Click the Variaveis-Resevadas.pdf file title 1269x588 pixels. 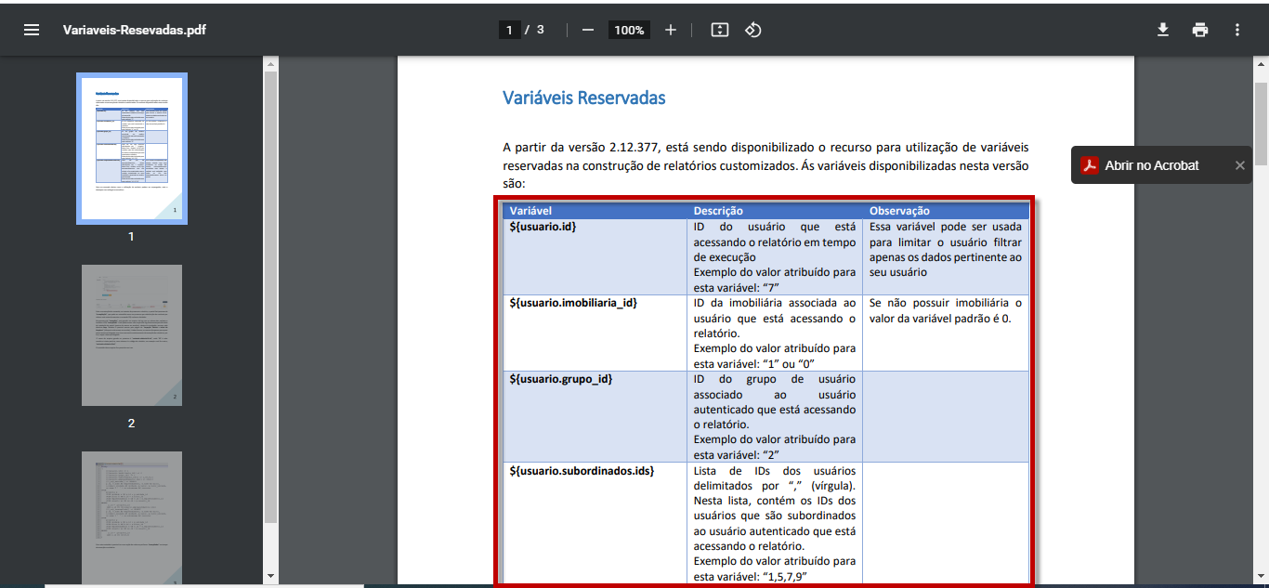point(135,30)
